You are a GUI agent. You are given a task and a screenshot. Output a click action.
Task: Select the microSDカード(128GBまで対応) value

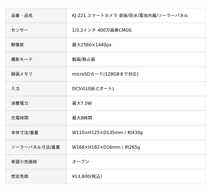coord(105,74)
